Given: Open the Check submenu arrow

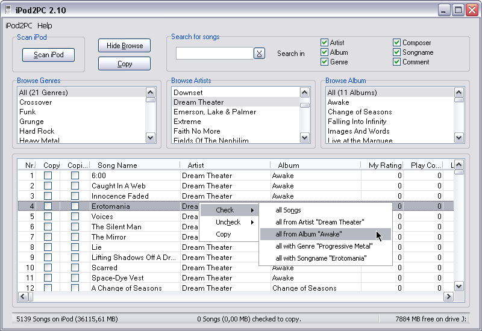Looking at the screenshot, I should click(x=252, y=210).
